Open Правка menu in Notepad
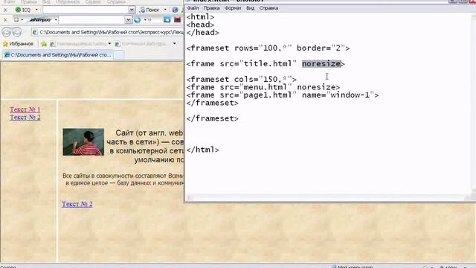Image resolution: width=476 pixels, height=268 pixels. (x=211, y=8)
